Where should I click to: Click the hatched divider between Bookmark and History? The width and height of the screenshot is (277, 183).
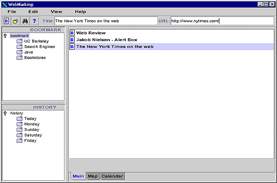(33, 103)
